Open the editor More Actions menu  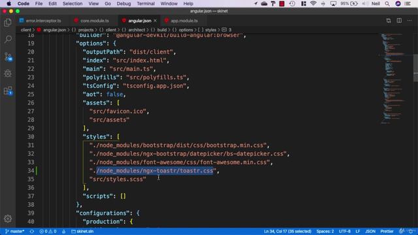click(x=410, y=20)
